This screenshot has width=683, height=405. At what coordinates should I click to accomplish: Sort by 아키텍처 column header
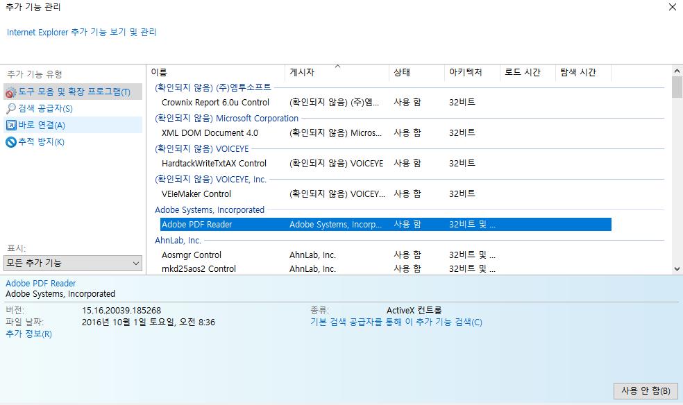click(472, 73)
